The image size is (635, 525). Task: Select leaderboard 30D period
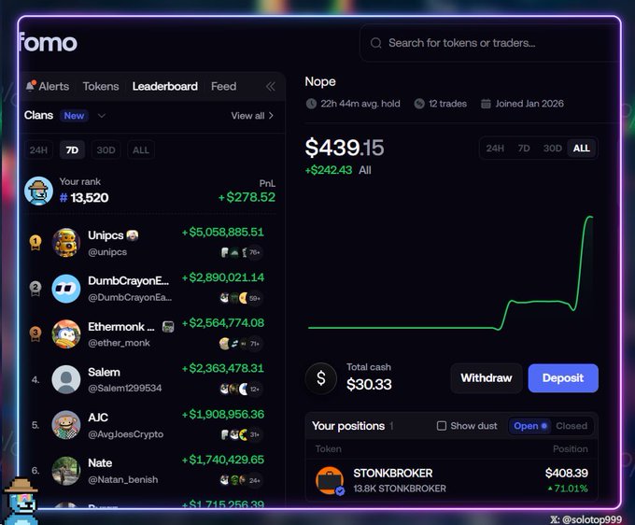coord(106,149)
